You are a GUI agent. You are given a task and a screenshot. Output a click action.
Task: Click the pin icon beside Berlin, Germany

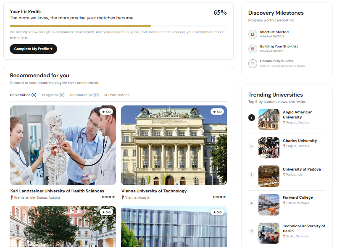click(x=284, y=236)
